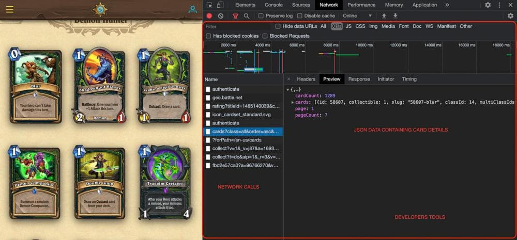Select the cards?class=all request row
The width and height of the screenshot is (517, 240).
pyautogui.click(x=244, y=132)
